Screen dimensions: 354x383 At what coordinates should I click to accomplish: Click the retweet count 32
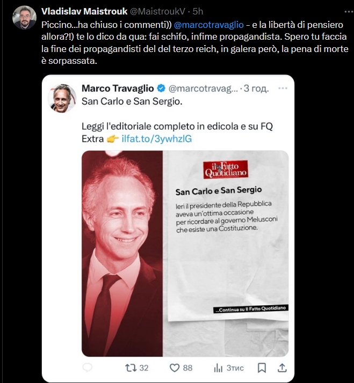(144, 368)
